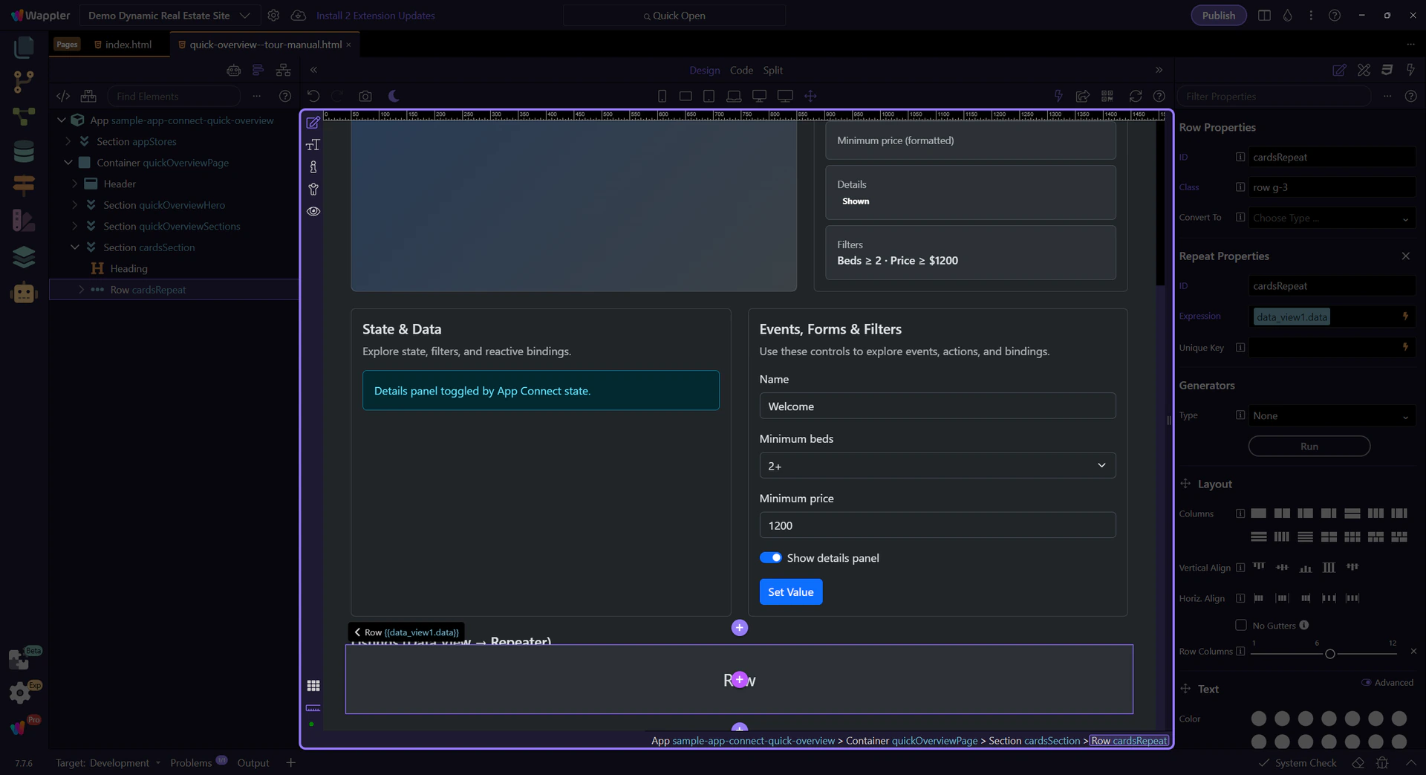Click the Minimum price input field
This screenshot has height=775, width=1426.
pyautogui.click(x=937, y=525)
